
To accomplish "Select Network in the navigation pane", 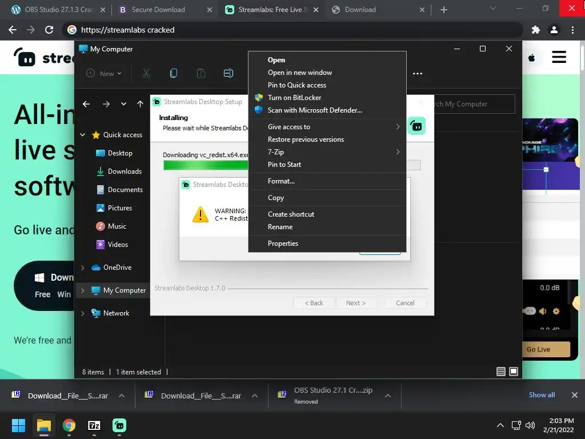I will click(110, 313).
